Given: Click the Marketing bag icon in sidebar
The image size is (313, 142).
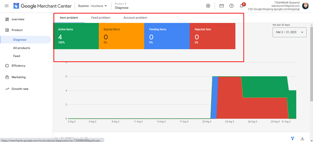Looking at the screenshot, I should pos(7,77).
